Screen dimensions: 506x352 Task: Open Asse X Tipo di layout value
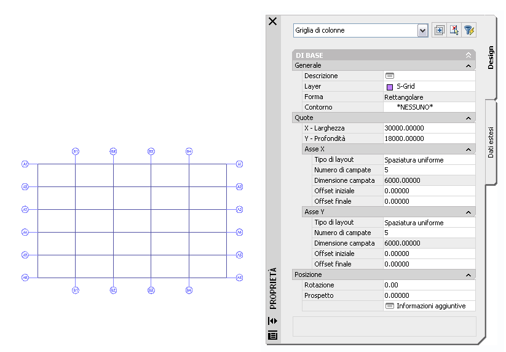coord(429,160)
